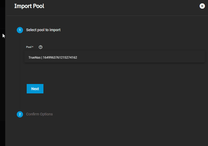Click the far right end of Pool select field

click(202, 57)
